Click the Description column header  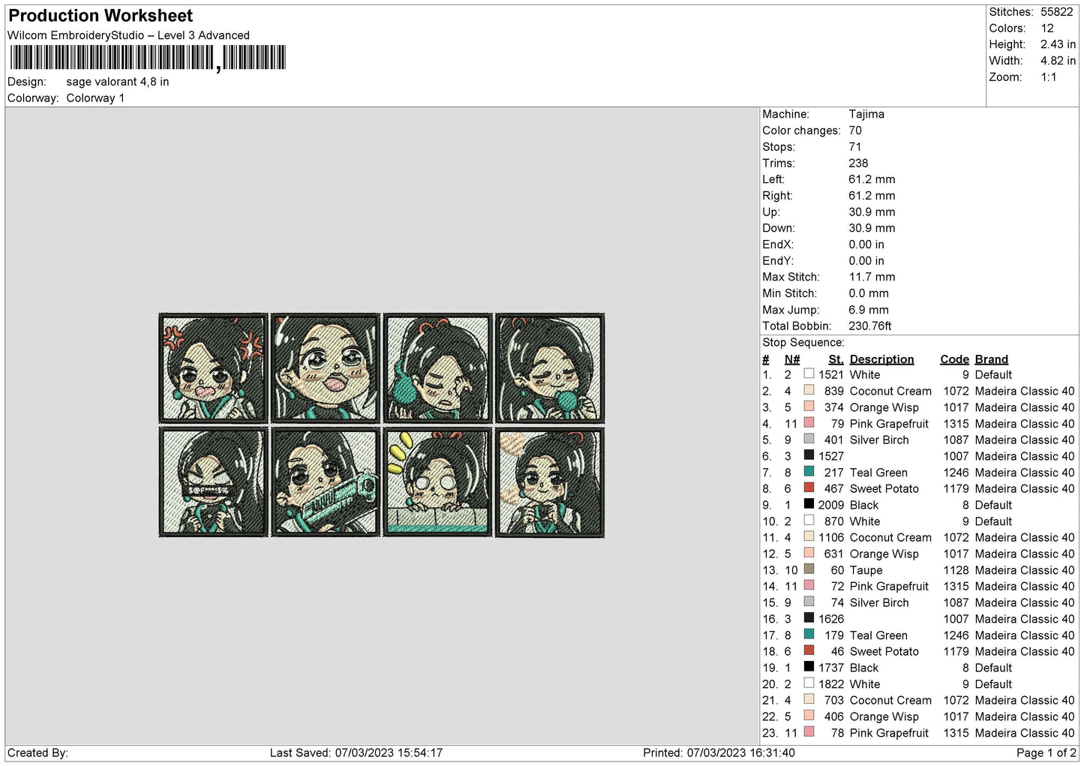pos(881,359)
